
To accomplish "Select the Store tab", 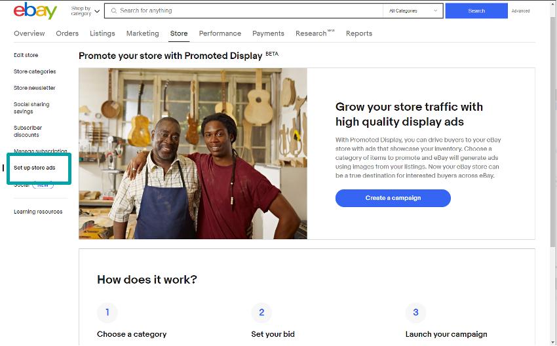I will click(179, 33).
